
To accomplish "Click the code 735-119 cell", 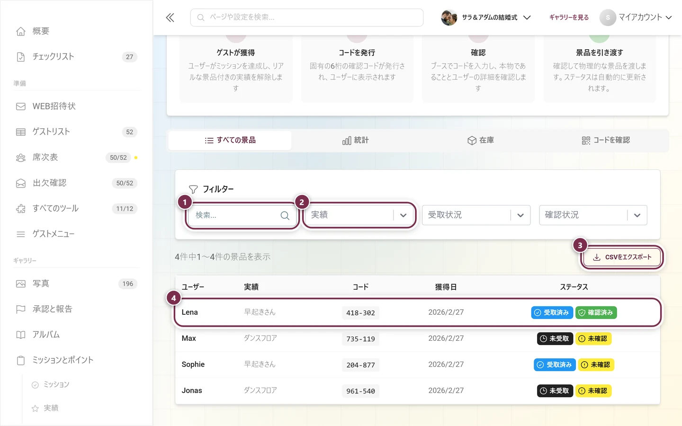I will (x=360, y=339).
